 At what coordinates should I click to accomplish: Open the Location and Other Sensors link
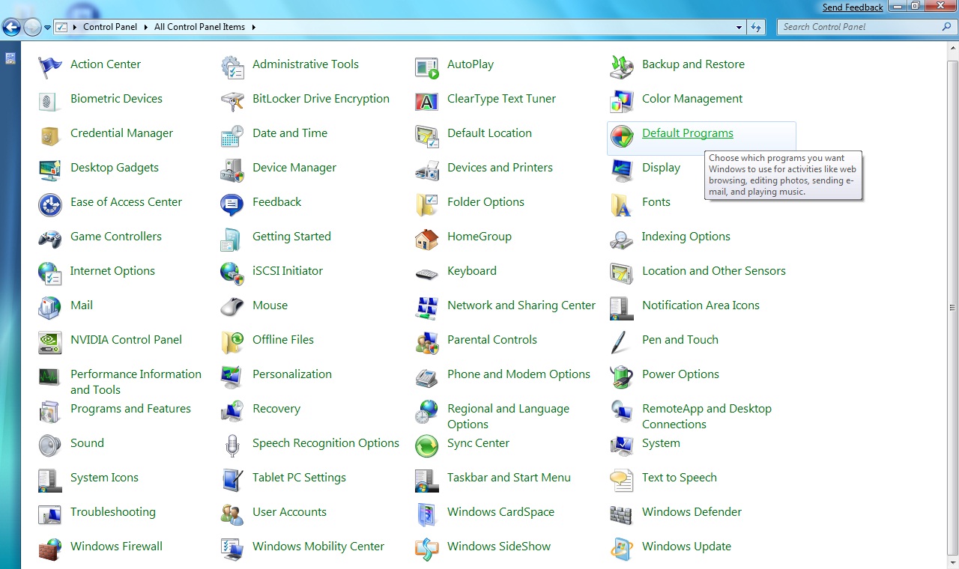tap(714, 271)
